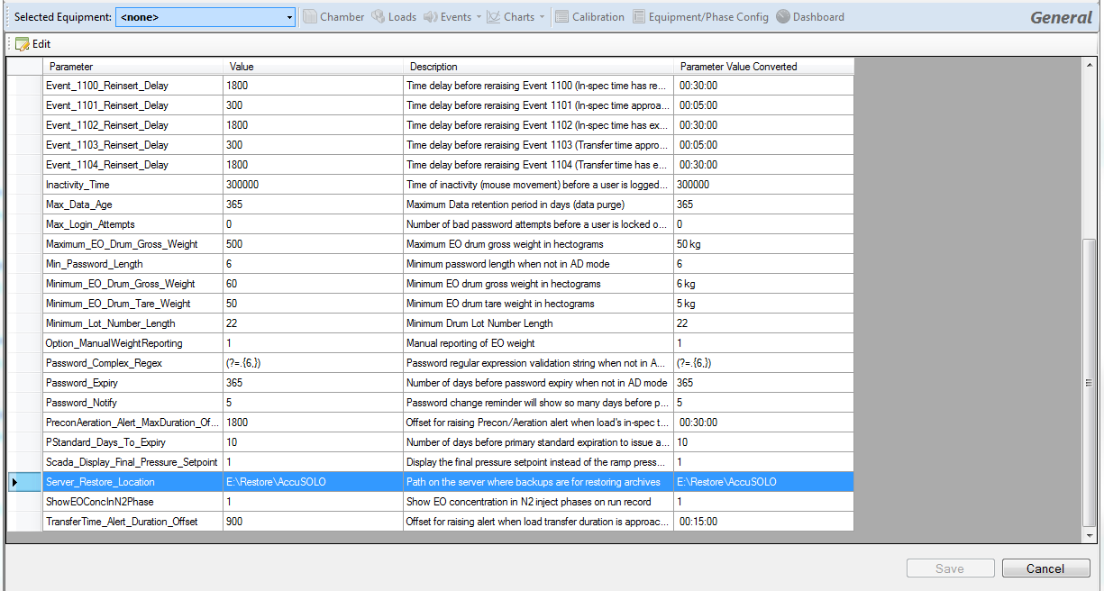Click the row selector for Server_Restore_Location

[24, 482]
